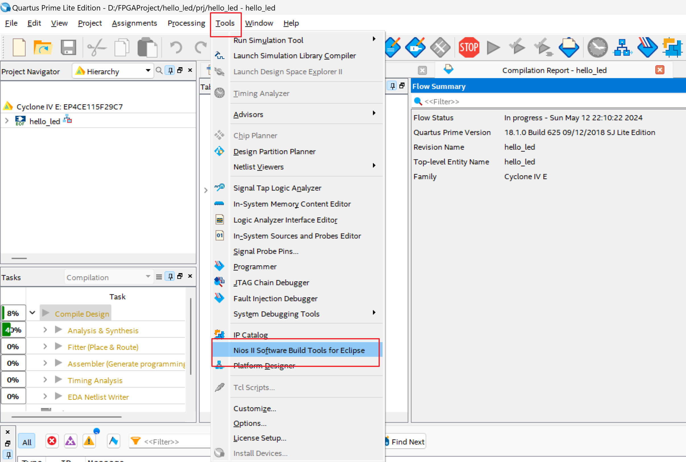
Task: Open the Timing Analyzer clock toolbar icon
Action: [598, 47]
